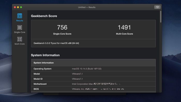Screen dimensions: 181x102
Task: Minimize the window with yellow button
Action: 18,7
